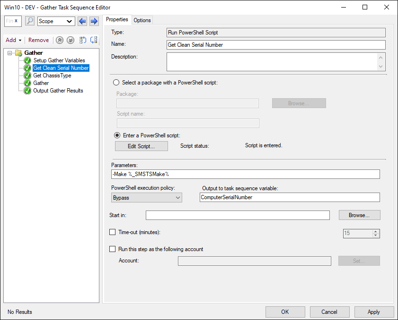Click in the Description text area

[276, 62]
